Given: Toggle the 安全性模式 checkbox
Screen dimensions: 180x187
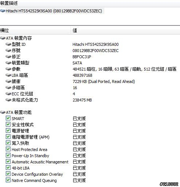Looking at the screenshot, I should pos(8,124).
